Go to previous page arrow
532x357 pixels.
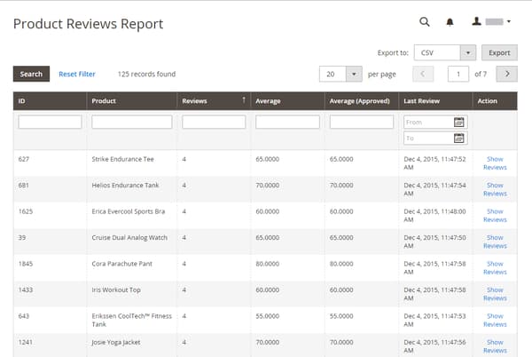tap(423, 75)
